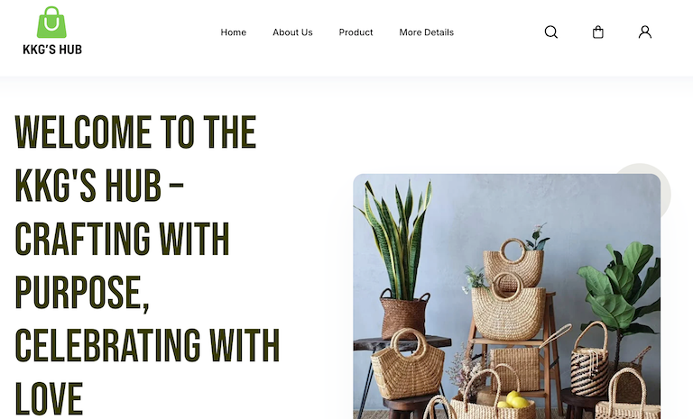Click the 'KKG's Hub –' heading line

[x=99, y=185]
